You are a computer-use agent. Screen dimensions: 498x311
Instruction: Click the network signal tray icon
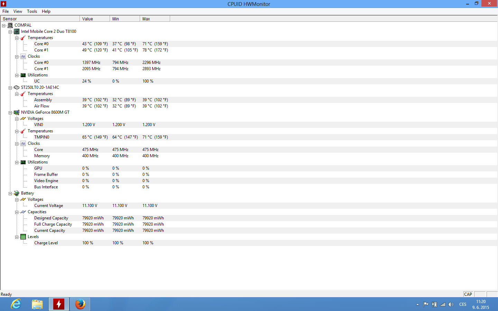pyautogui.click(x=443, y=304)
